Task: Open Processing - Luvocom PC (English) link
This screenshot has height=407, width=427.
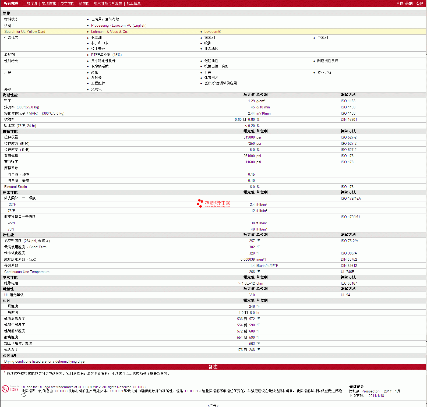Action: pyautogui.click(x=119, y=25)
